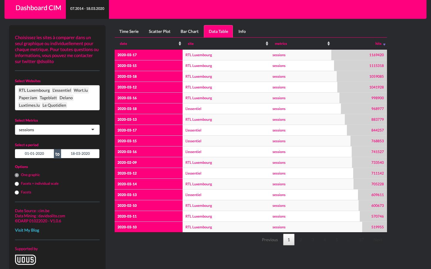Click hits column descending sort arrow
The width and height of the screenshot is (431, 269).
[x=384, y=44]
